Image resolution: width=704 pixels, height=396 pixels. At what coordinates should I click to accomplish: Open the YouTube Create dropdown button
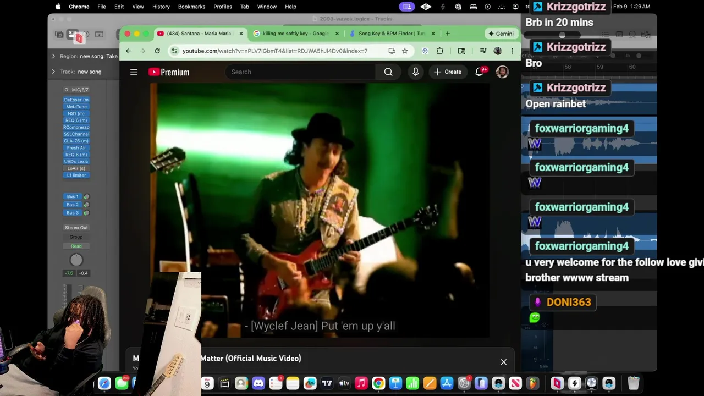[x=448, y=72]
